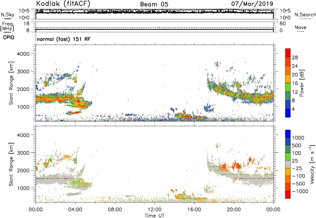Click the noise trace in the N.Sky panel
The height and width of the screenshot is (218, 316).
pos(154,12)
